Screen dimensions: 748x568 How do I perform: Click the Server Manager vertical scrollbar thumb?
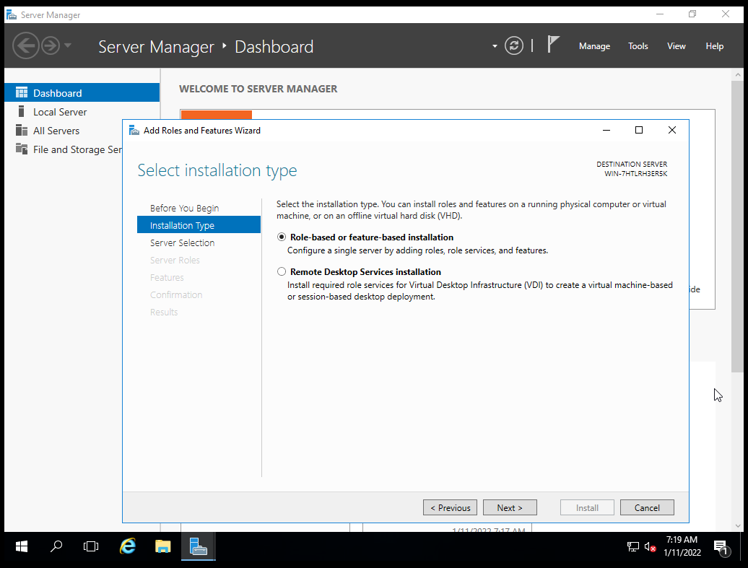pos(737,227)
